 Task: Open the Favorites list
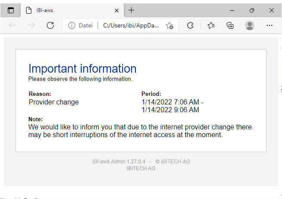click(x=211, y=25)
